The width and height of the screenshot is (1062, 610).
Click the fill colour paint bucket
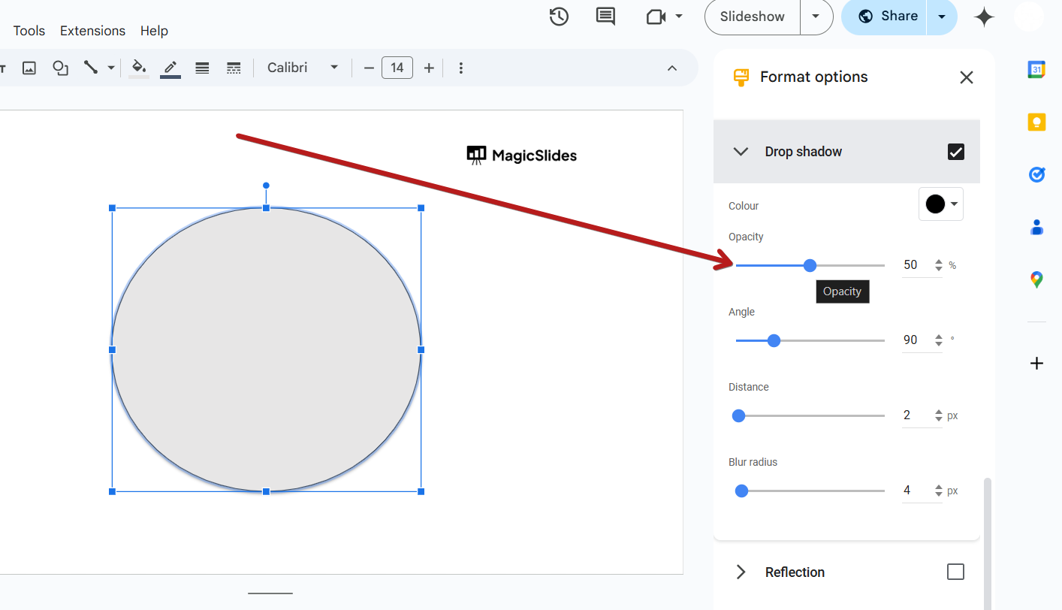pos(138,68)
